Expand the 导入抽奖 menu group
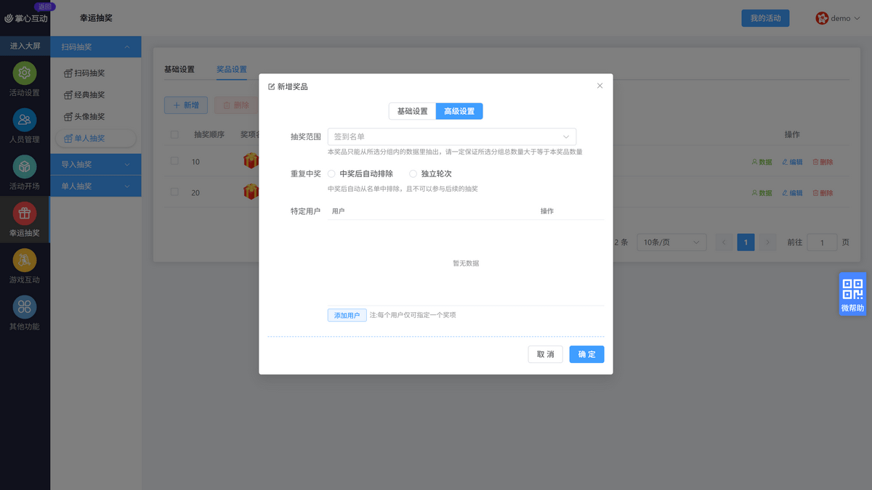 (x=96, y=165)
